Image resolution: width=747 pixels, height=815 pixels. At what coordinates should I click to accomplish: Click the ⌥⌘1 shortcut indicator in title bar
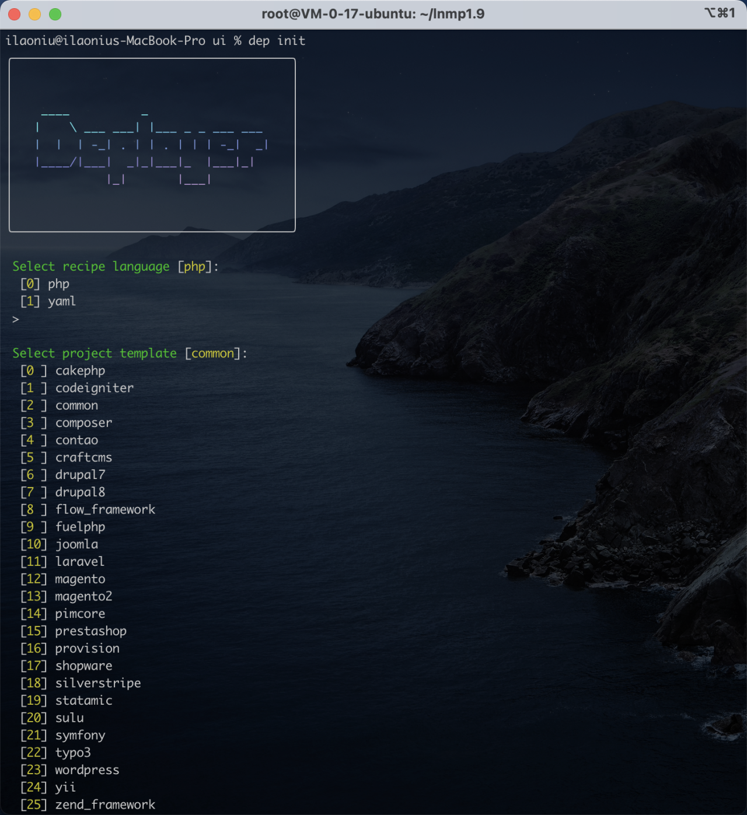pos(719,13)
